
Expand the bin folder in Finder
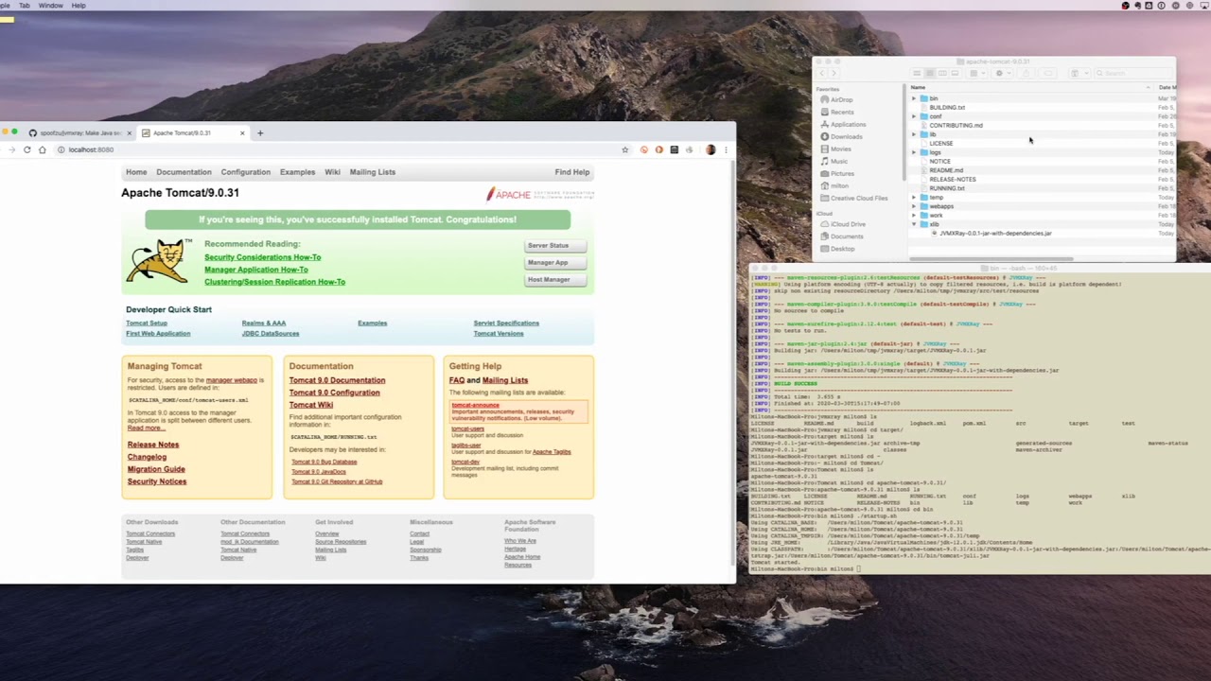click(914, 98)
